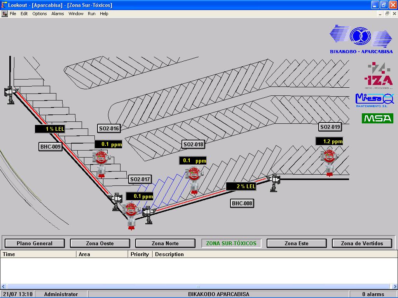Click the alarm list horizontal scrollbar
This screenshot has height=298, width=398.
click(198, 287)
